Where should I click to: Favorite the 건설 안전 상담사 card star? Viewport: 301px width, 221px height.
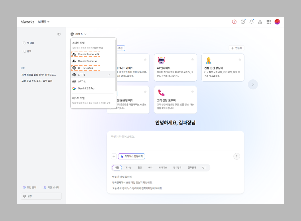[x=239, y=59]
